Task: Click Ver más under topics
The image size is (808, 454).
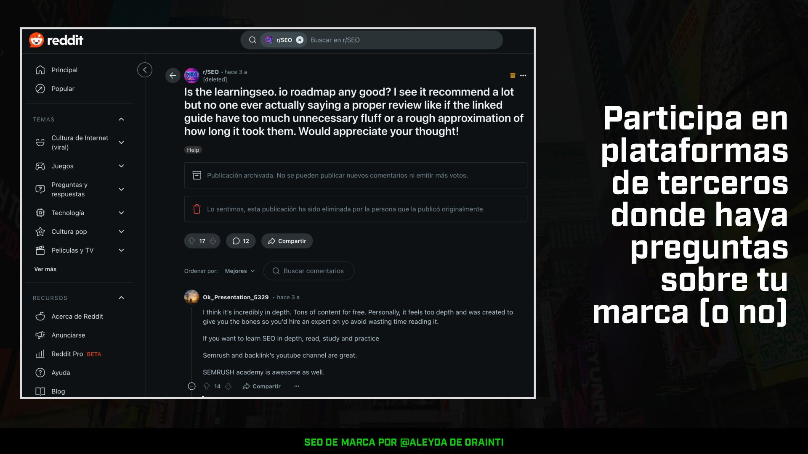Action: coord(45,269)
